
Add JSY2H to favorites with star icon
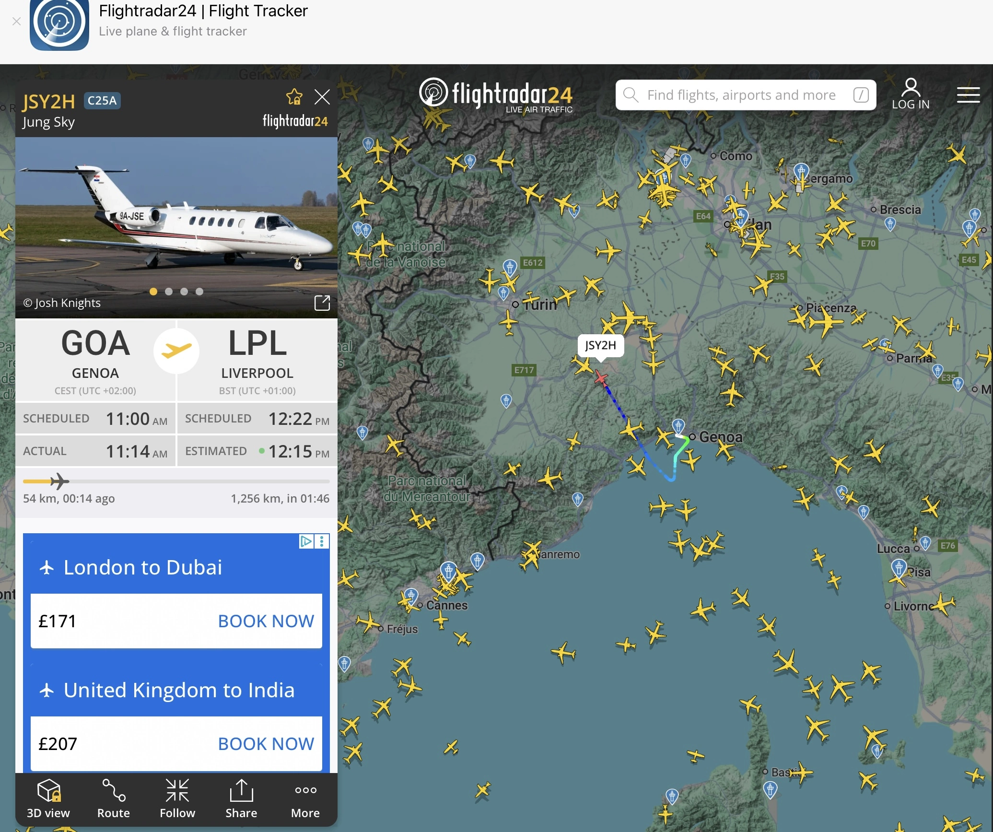click(x=294, y=97)
